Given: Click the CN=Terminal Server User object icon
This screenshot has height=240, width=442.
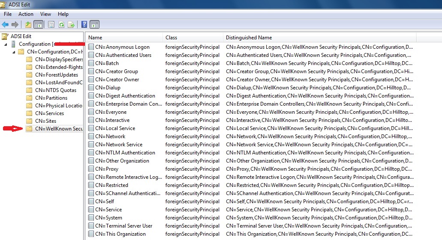Looking at the screenshot, I should pos(91,226).
